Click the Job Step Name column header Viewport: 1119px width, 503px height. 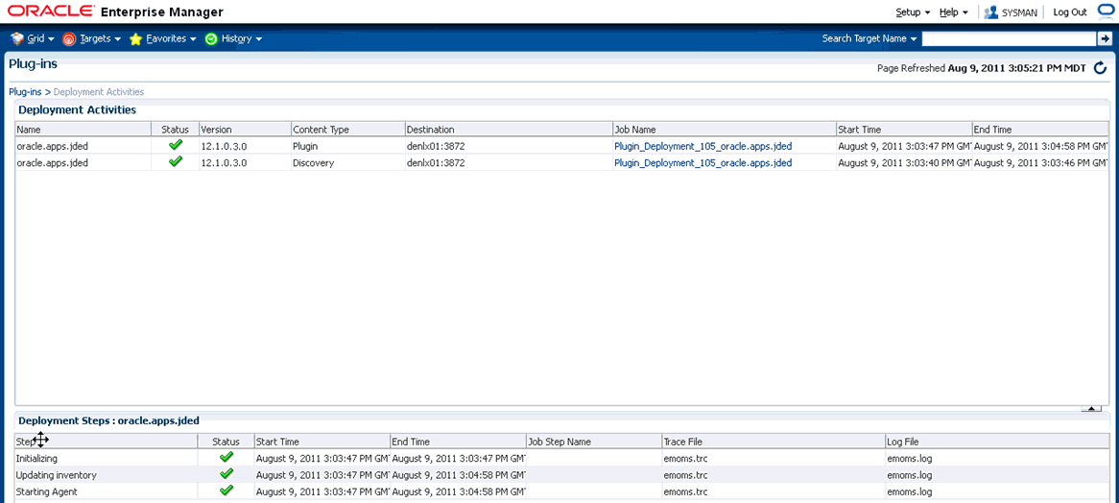click(x=594, y=442)
